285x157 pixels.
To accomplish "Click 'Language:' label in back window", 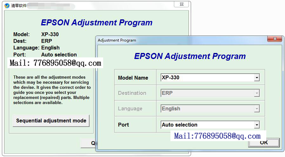I will coord(26,48).
